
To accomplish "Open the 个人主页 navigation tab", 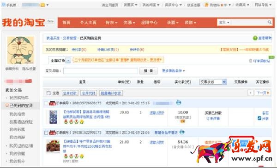I will [88, 23].
